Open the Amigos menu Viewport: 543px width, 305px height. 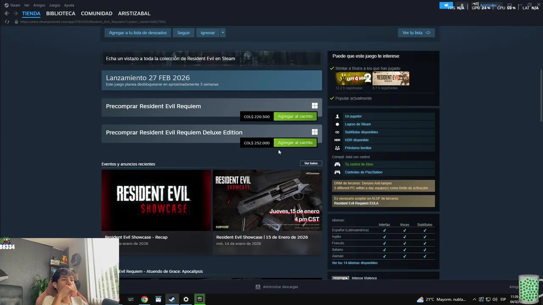39,5
